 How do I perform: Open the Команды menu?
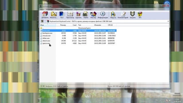[49, 9]
